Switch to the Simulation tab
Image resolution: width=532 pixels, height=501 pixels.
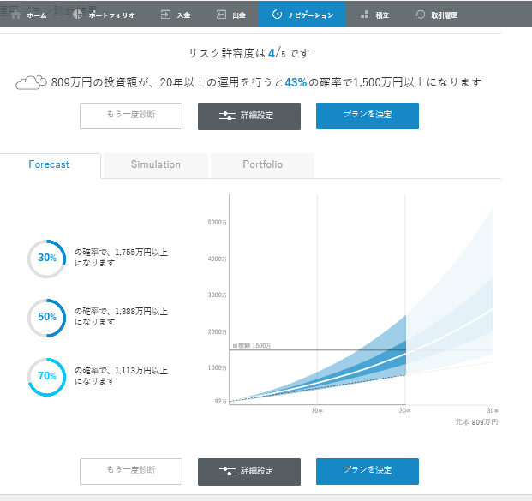156,164
